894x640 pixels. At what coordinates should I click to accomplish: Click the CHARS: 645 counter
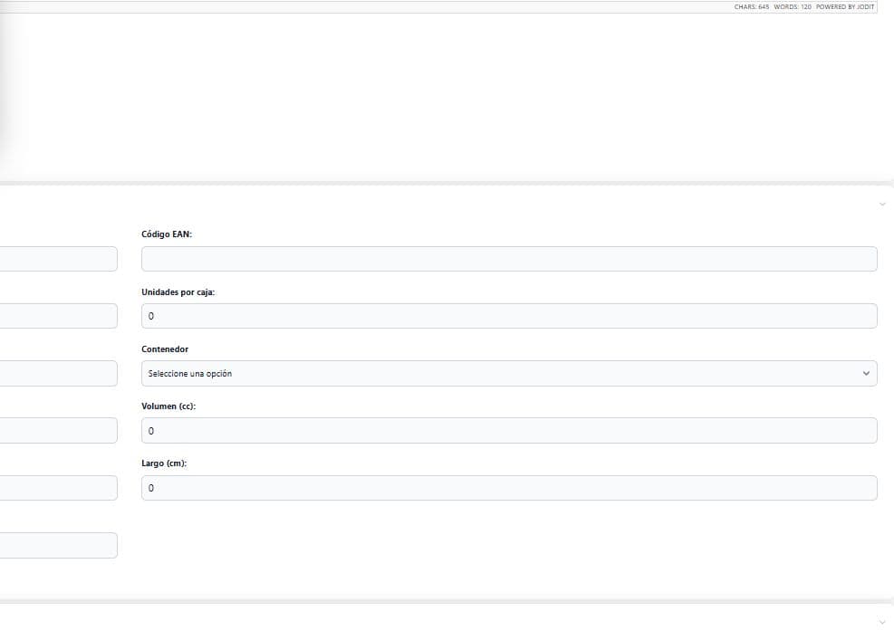pos(751,7)
